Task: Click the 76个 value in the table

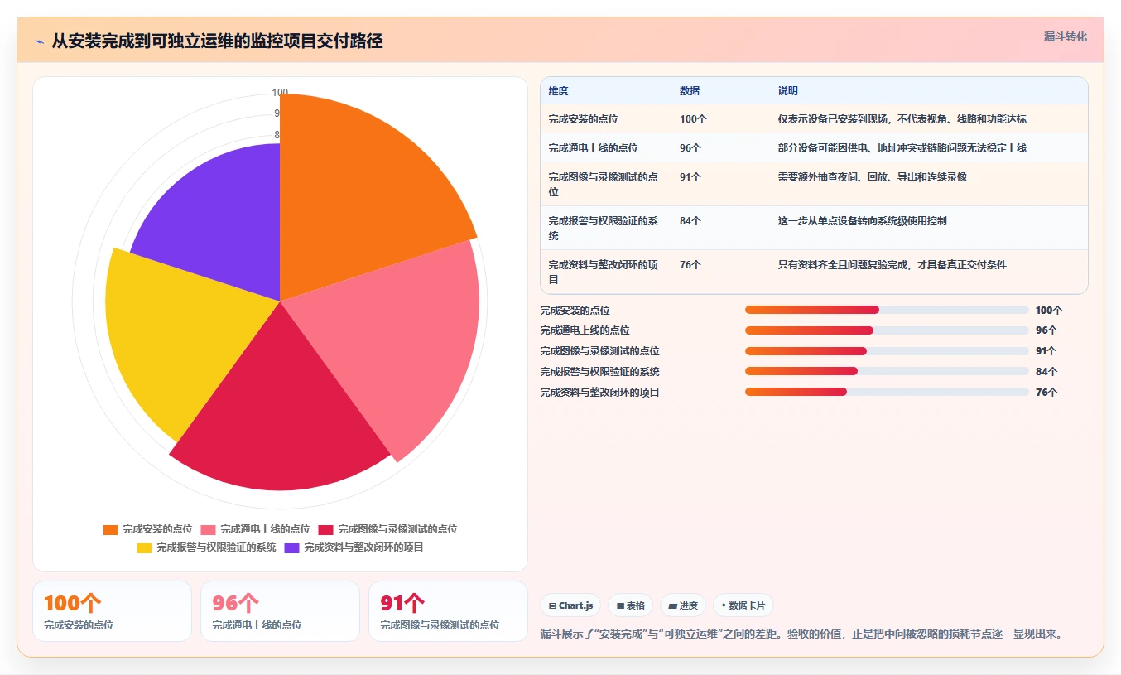Action: 690,265
